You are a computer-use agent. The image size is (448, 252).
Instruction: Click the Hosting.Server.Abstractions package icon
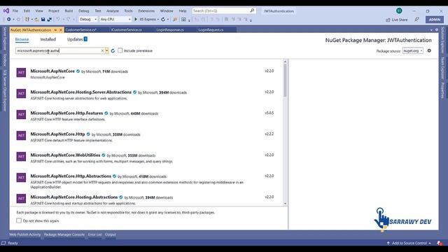[x=21, y=93]
